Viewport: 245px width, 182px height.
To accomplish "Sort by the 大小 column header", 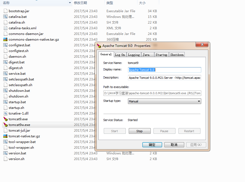I will click(x=142, y=3).
